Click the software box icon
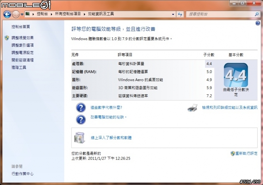Screen dimensions: 263x185 click(x=80, y=138)
